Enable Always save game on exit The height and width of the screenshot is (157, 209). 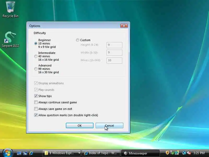tap(36, 109)
